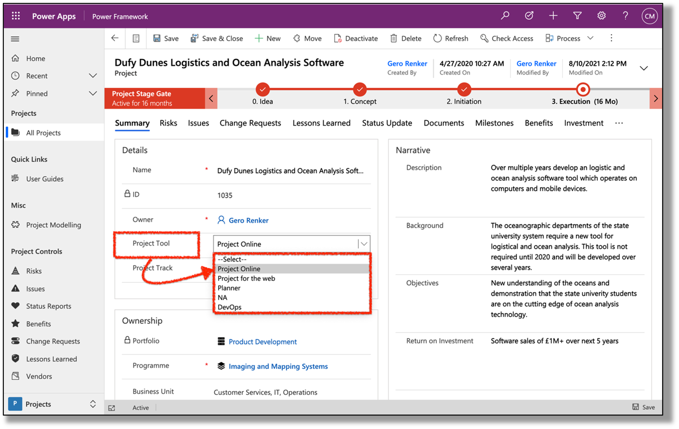Open the app launcher waffle icon

pos(16,16)
